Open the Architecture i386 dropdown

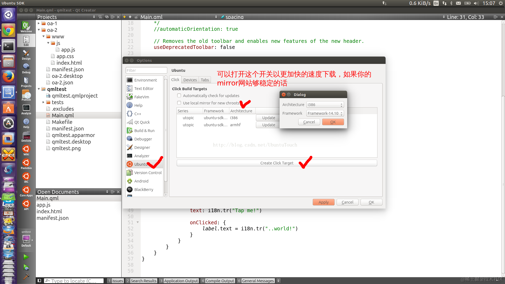pyautogui.click(x=325, y=105)
